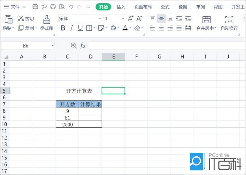Select row 8 header

click(x=5, y=111)
